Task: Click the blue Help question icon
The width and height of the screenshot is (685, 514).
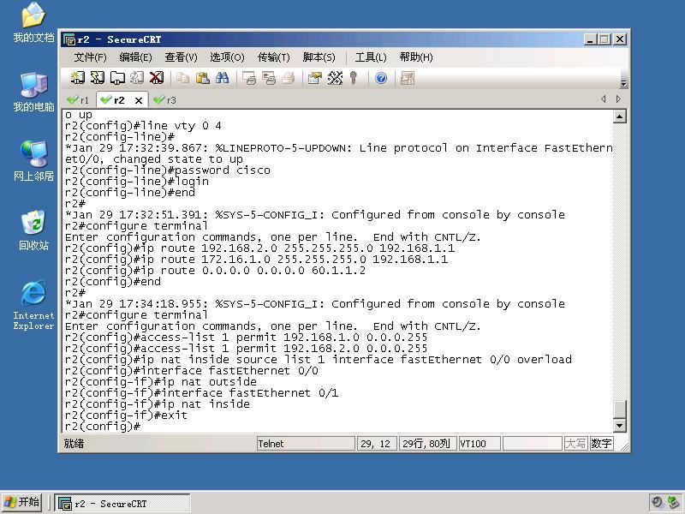Action: point(381,78)
